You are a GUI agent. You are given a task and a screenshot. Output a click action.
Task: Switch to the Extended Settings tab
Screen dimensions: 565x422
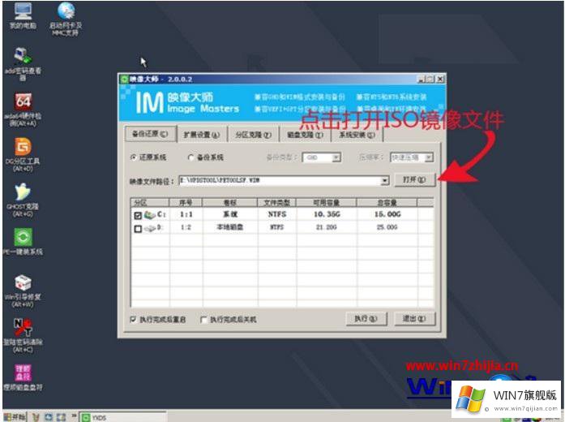click(x=202, y=135)
